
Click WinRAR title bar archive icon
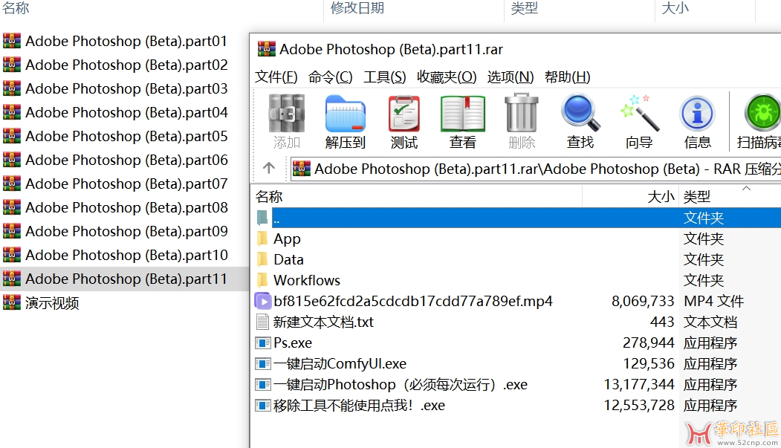click(267, 49)
